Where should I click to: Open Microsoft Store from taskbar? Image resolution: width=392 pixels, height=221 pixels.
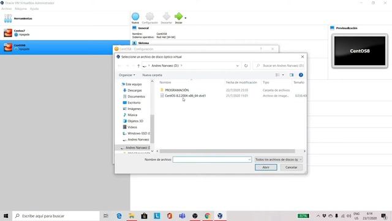(145, 215)
